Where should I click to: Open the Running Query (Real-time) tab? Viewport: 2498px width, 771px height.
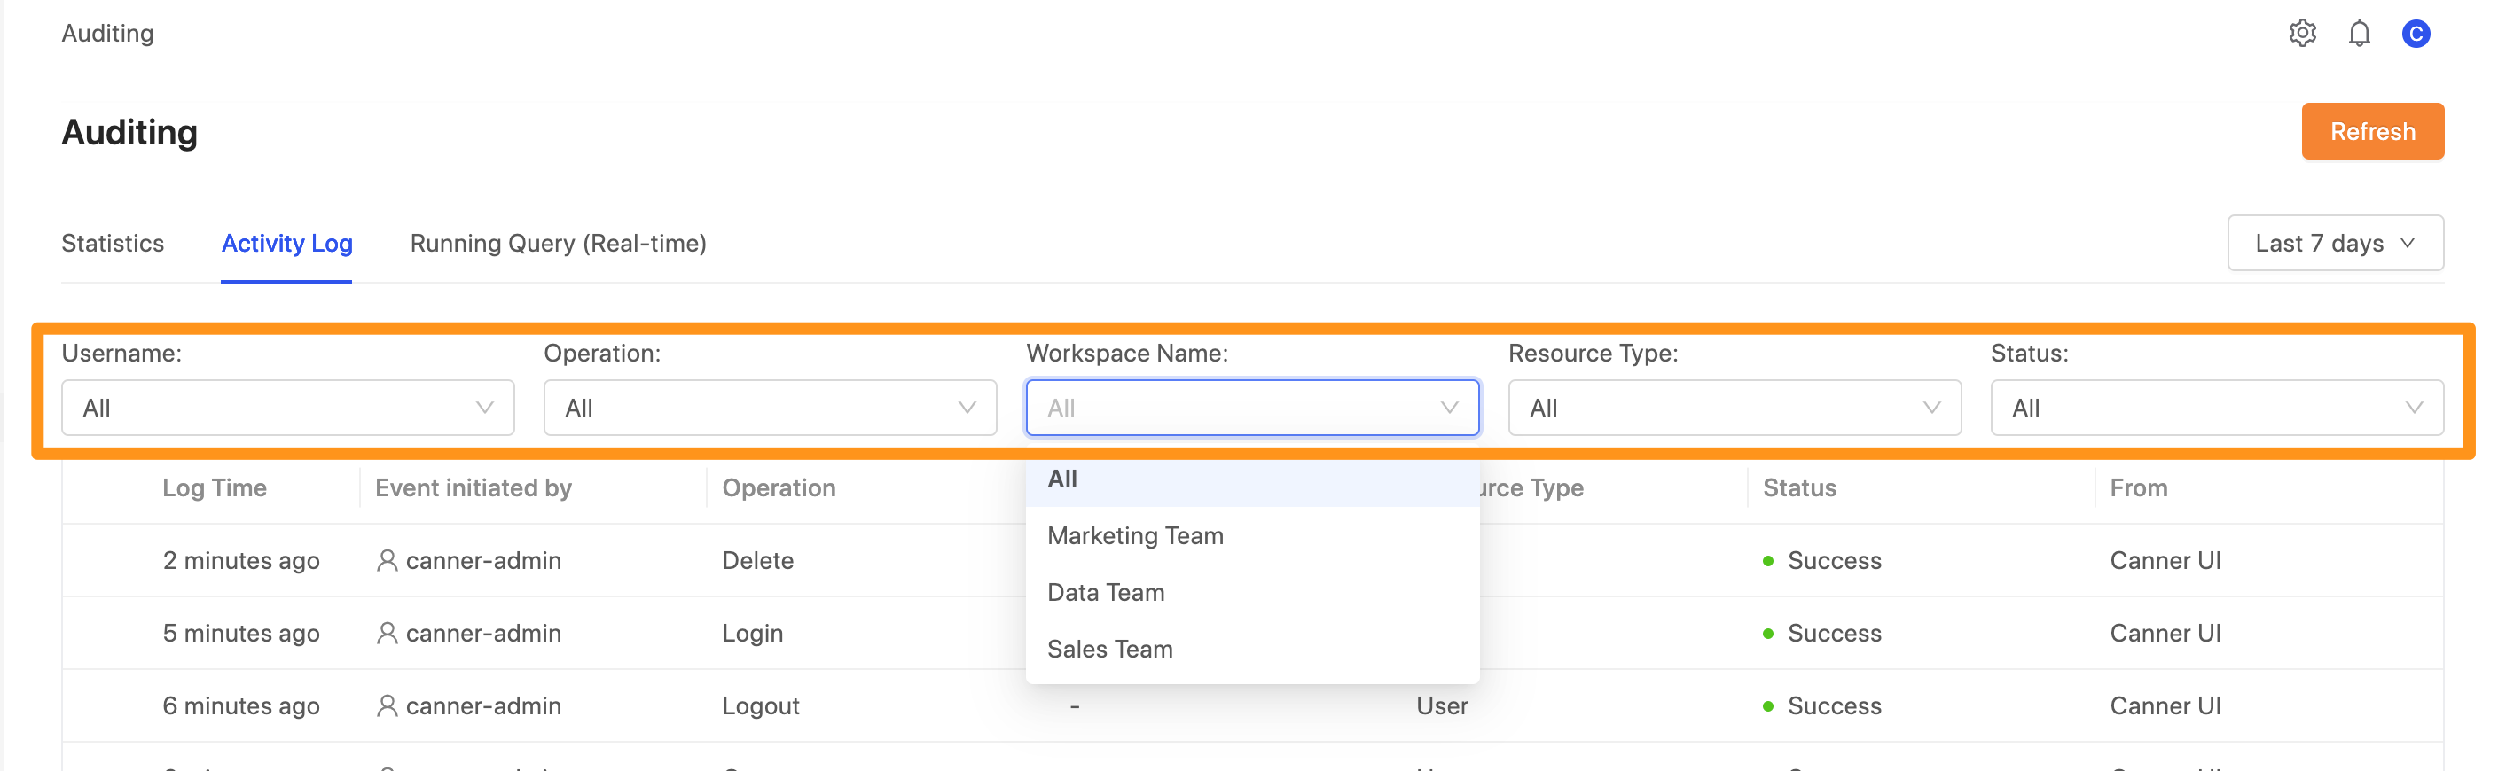pyautogui.click(x=558, y=243)
